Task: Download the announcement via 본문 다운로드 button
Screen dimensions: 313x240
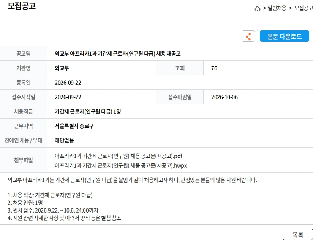Action: click(x=284, y=36)
